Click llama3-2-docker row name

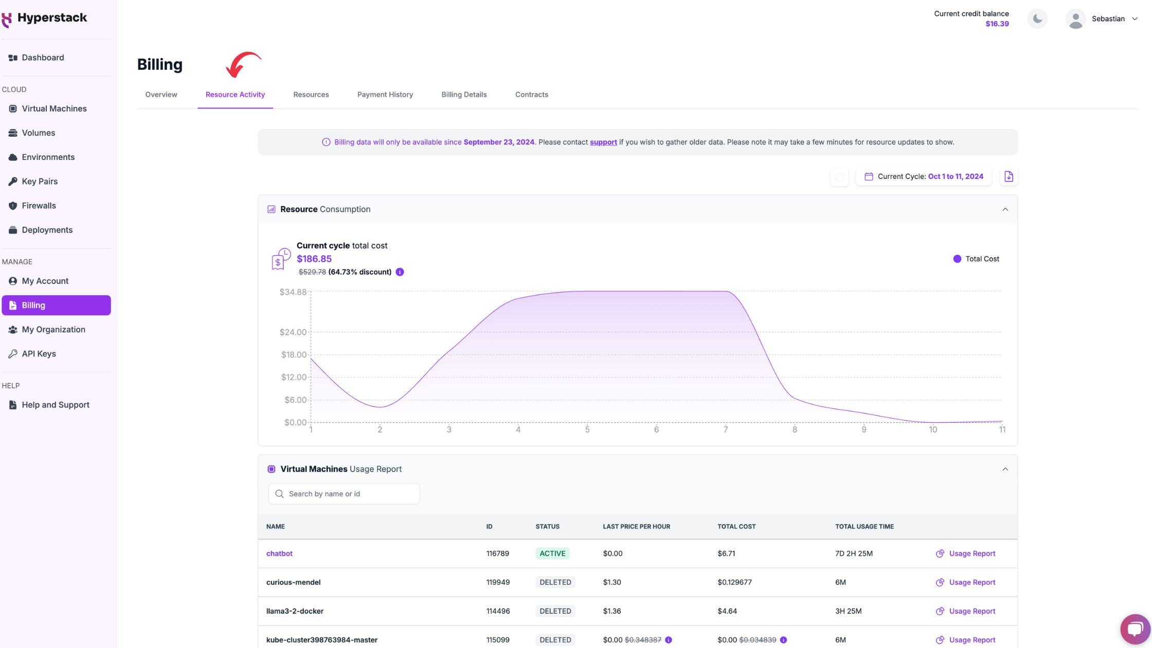pos(295,611)
